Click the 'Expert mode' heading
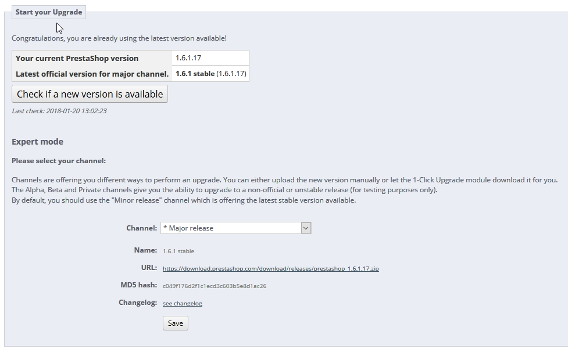The image size is (568, 349). 37,142
